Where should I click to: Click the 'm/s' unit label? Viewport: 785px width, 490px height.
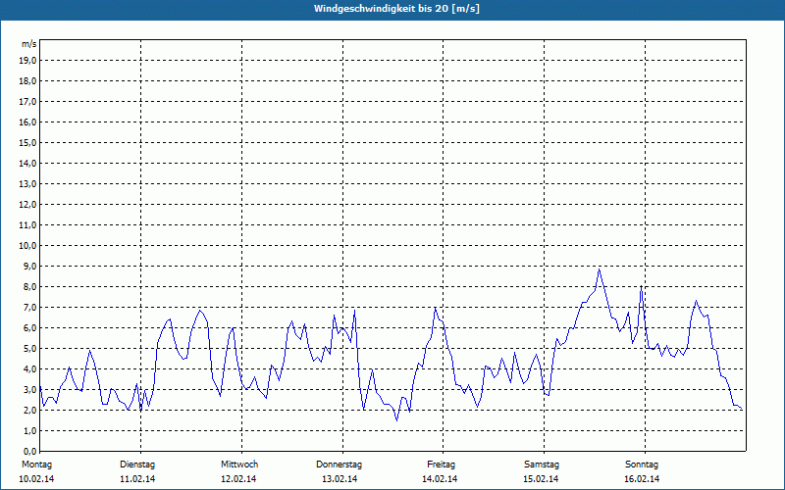(29, 44)
